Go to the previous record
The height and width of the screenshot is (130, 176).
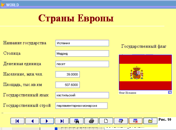click(32, 121)
